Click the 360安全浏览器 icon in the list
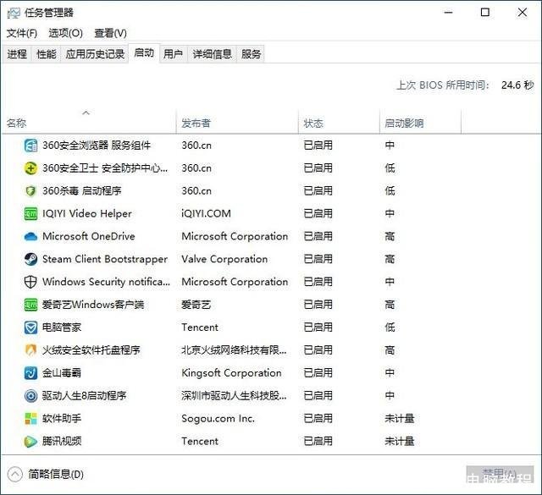The width and height of the screenshot is (542, 495). point(31,146)
